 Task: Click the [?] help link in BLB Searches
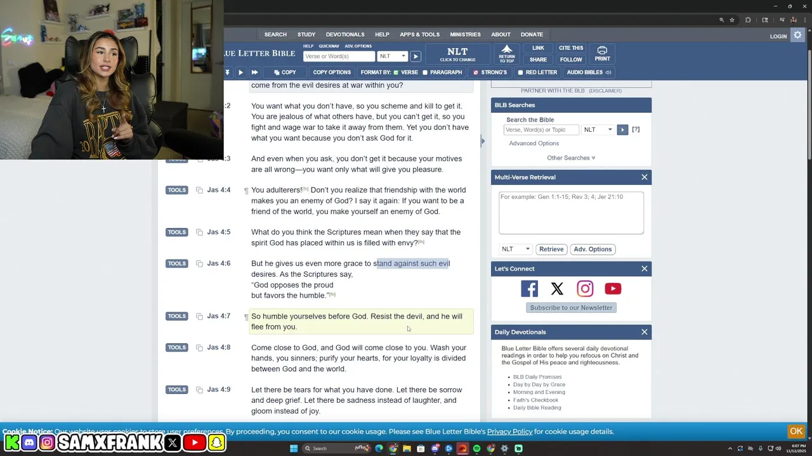click(x=636, y=129)
